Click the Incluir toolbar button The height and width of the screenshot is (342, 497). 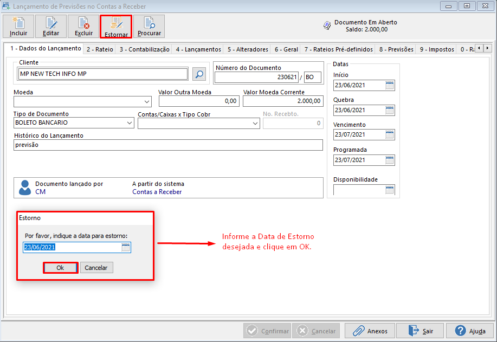18,27
